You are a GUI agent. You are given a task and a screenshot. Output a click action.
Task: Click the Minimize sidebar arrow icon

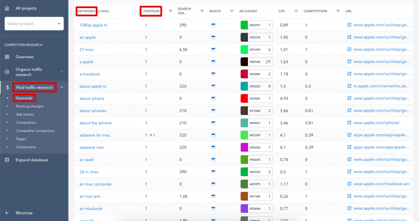pos(7,213)
